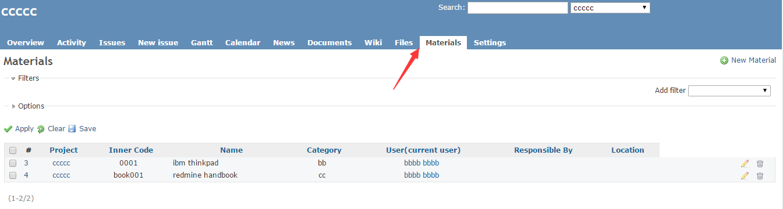Switch to the Activity tab
783x209 pixels.
(72, 42)
